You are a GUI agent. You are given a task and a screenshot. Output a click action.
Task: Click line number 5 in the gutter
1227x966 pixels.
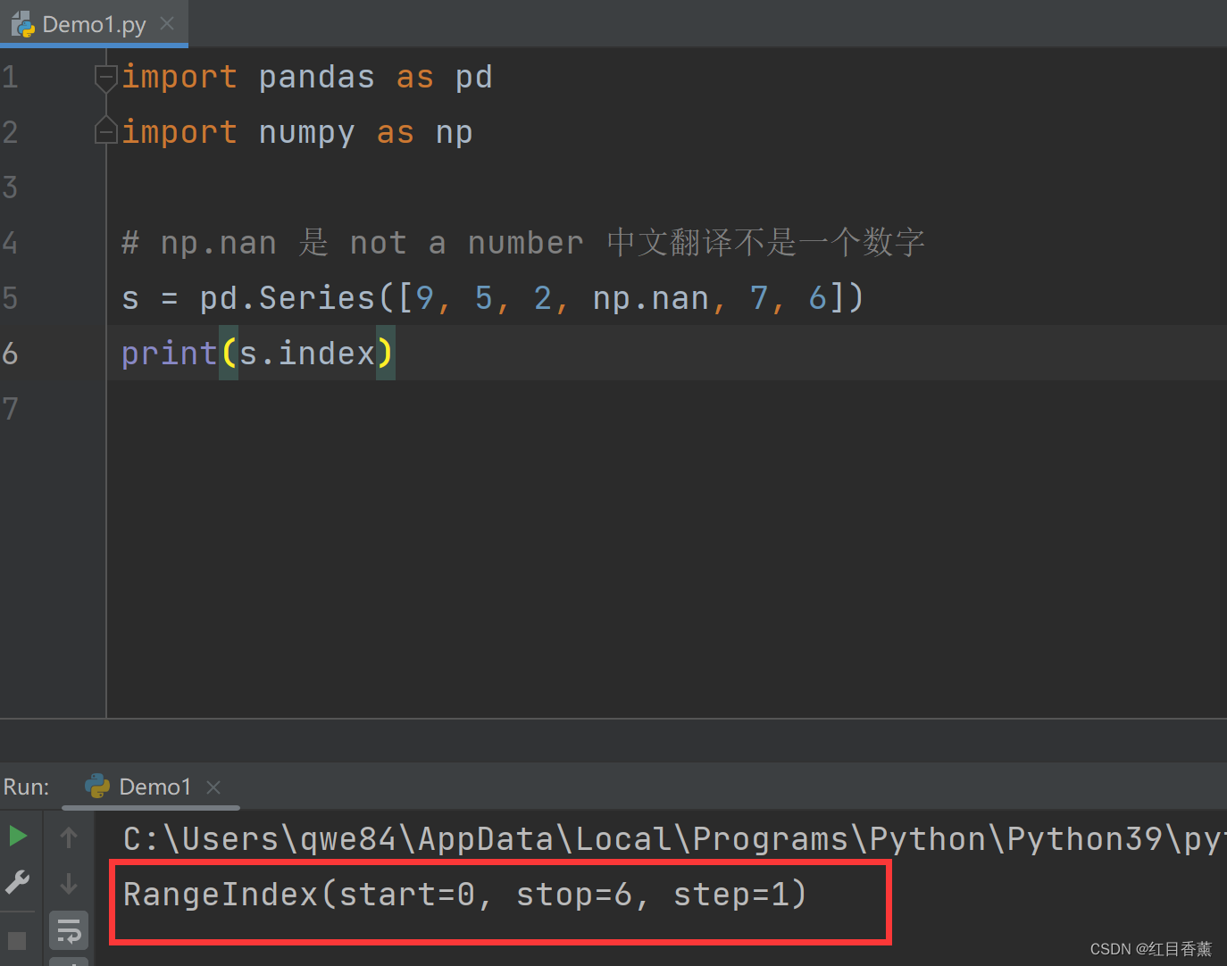tap(10, 298)
